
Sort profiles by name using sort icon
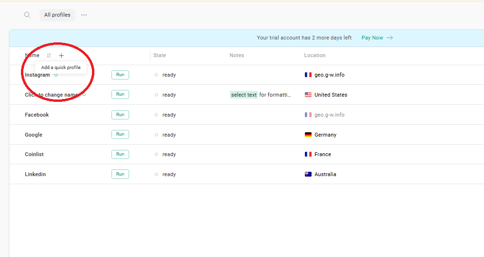(x=49, y=56)
